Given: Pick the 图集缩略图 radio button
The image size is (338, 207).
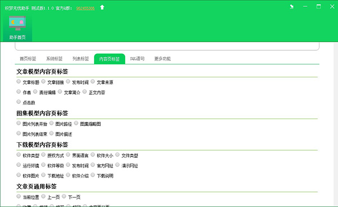Looking at the screenshot, I should click(x=76, y=123).
